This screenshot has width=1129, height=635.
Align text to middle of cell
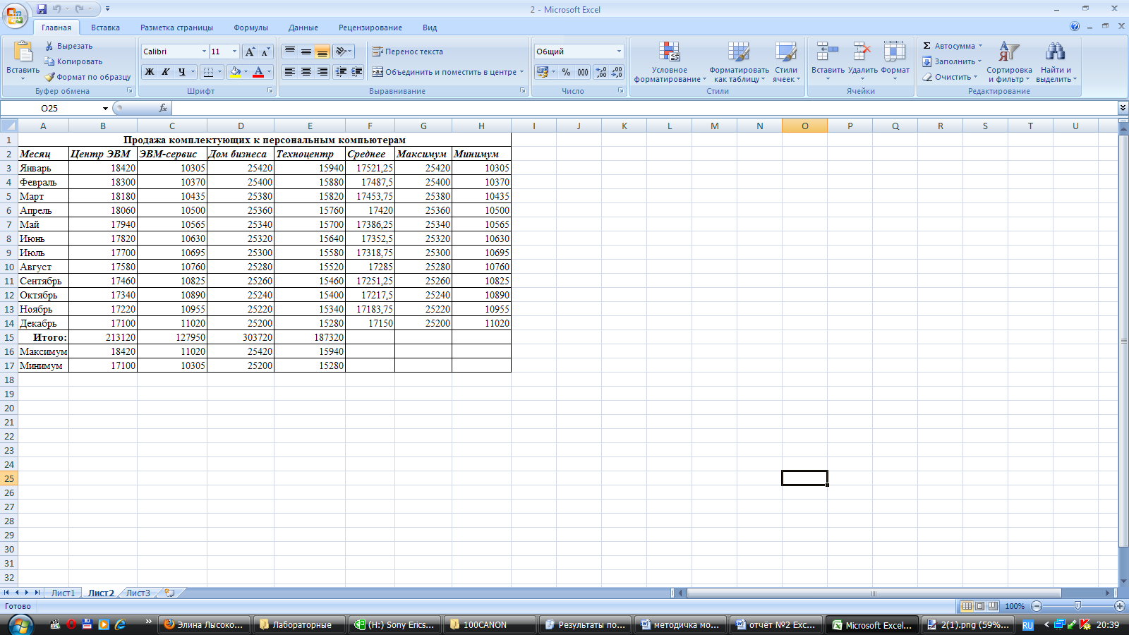[306, 52]
